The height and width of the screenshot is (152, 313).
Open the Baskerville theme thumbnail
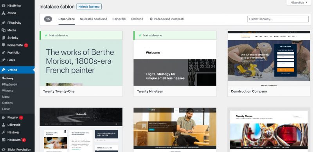point(81,130)
